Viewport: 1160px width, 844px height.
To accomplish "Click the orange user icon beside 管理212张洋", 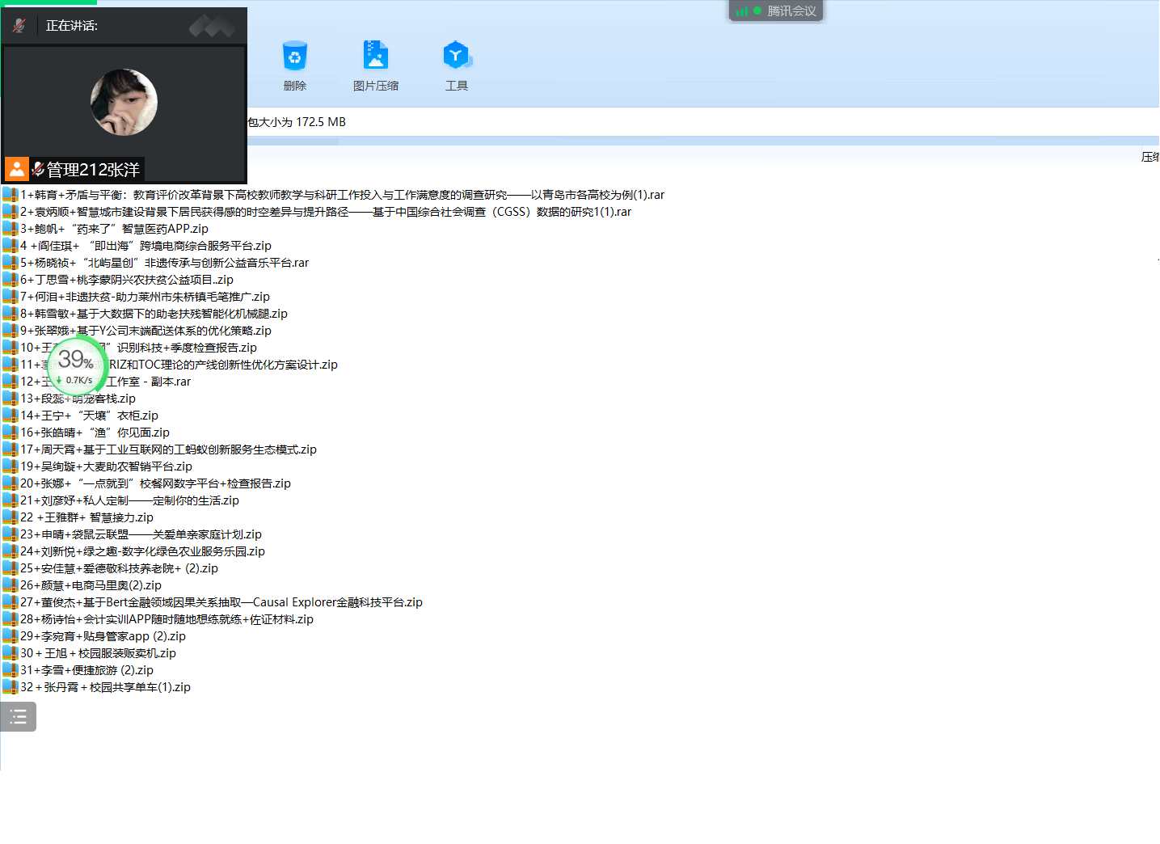I will (x=17, y=169).
